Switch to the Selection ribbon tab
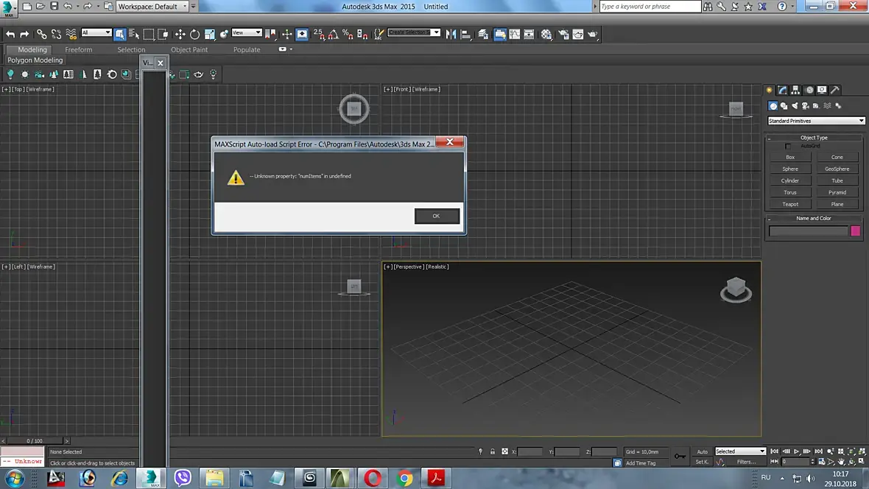 click(x=131, y=49)
